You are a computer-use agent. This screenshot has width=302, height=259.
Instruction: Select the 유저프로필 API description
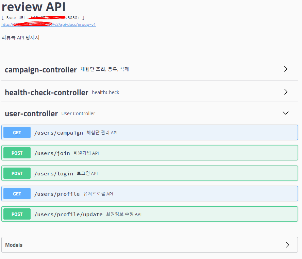click(98, 194)
